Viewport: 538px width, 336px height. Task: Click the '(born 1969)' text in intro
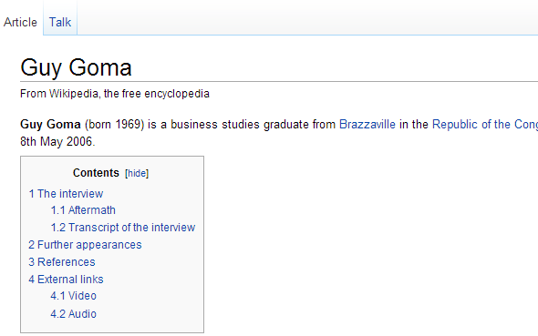(x=115, y=125)
